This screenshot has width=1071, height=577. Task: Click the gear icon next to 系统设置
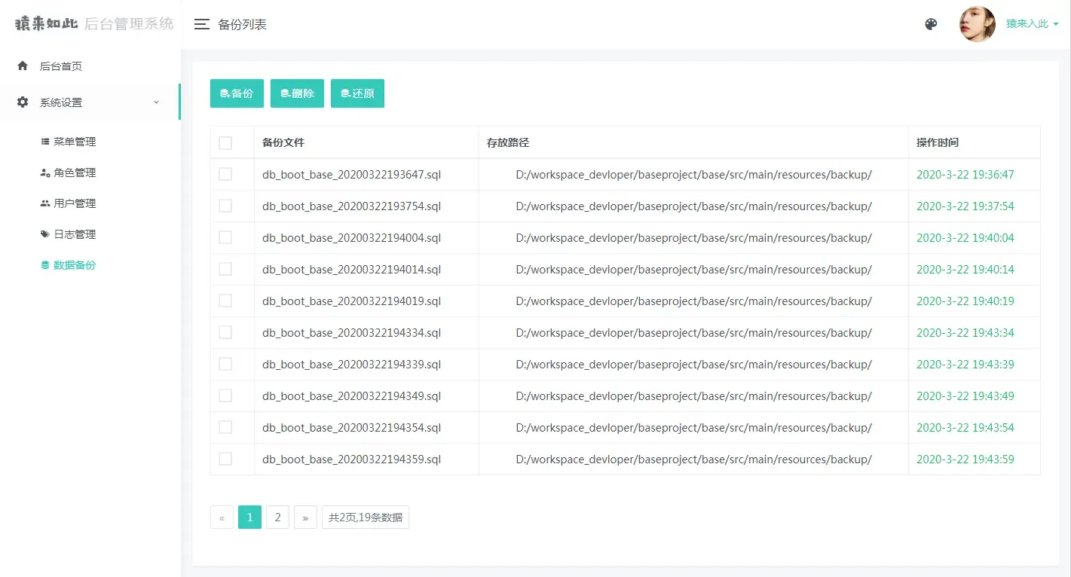click(x=22, y=102)
